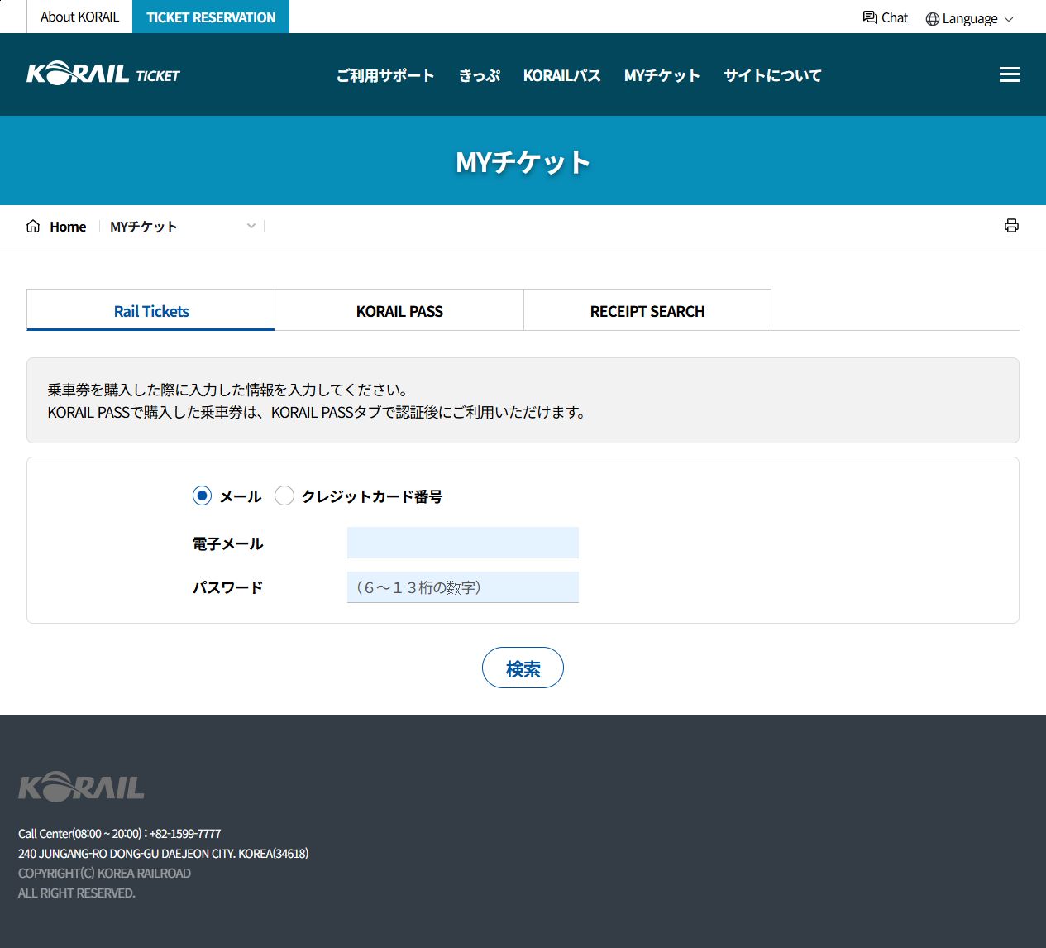
Task: Click the KORAIL TICKET logo in header
Action: click(x=103, y=74)
